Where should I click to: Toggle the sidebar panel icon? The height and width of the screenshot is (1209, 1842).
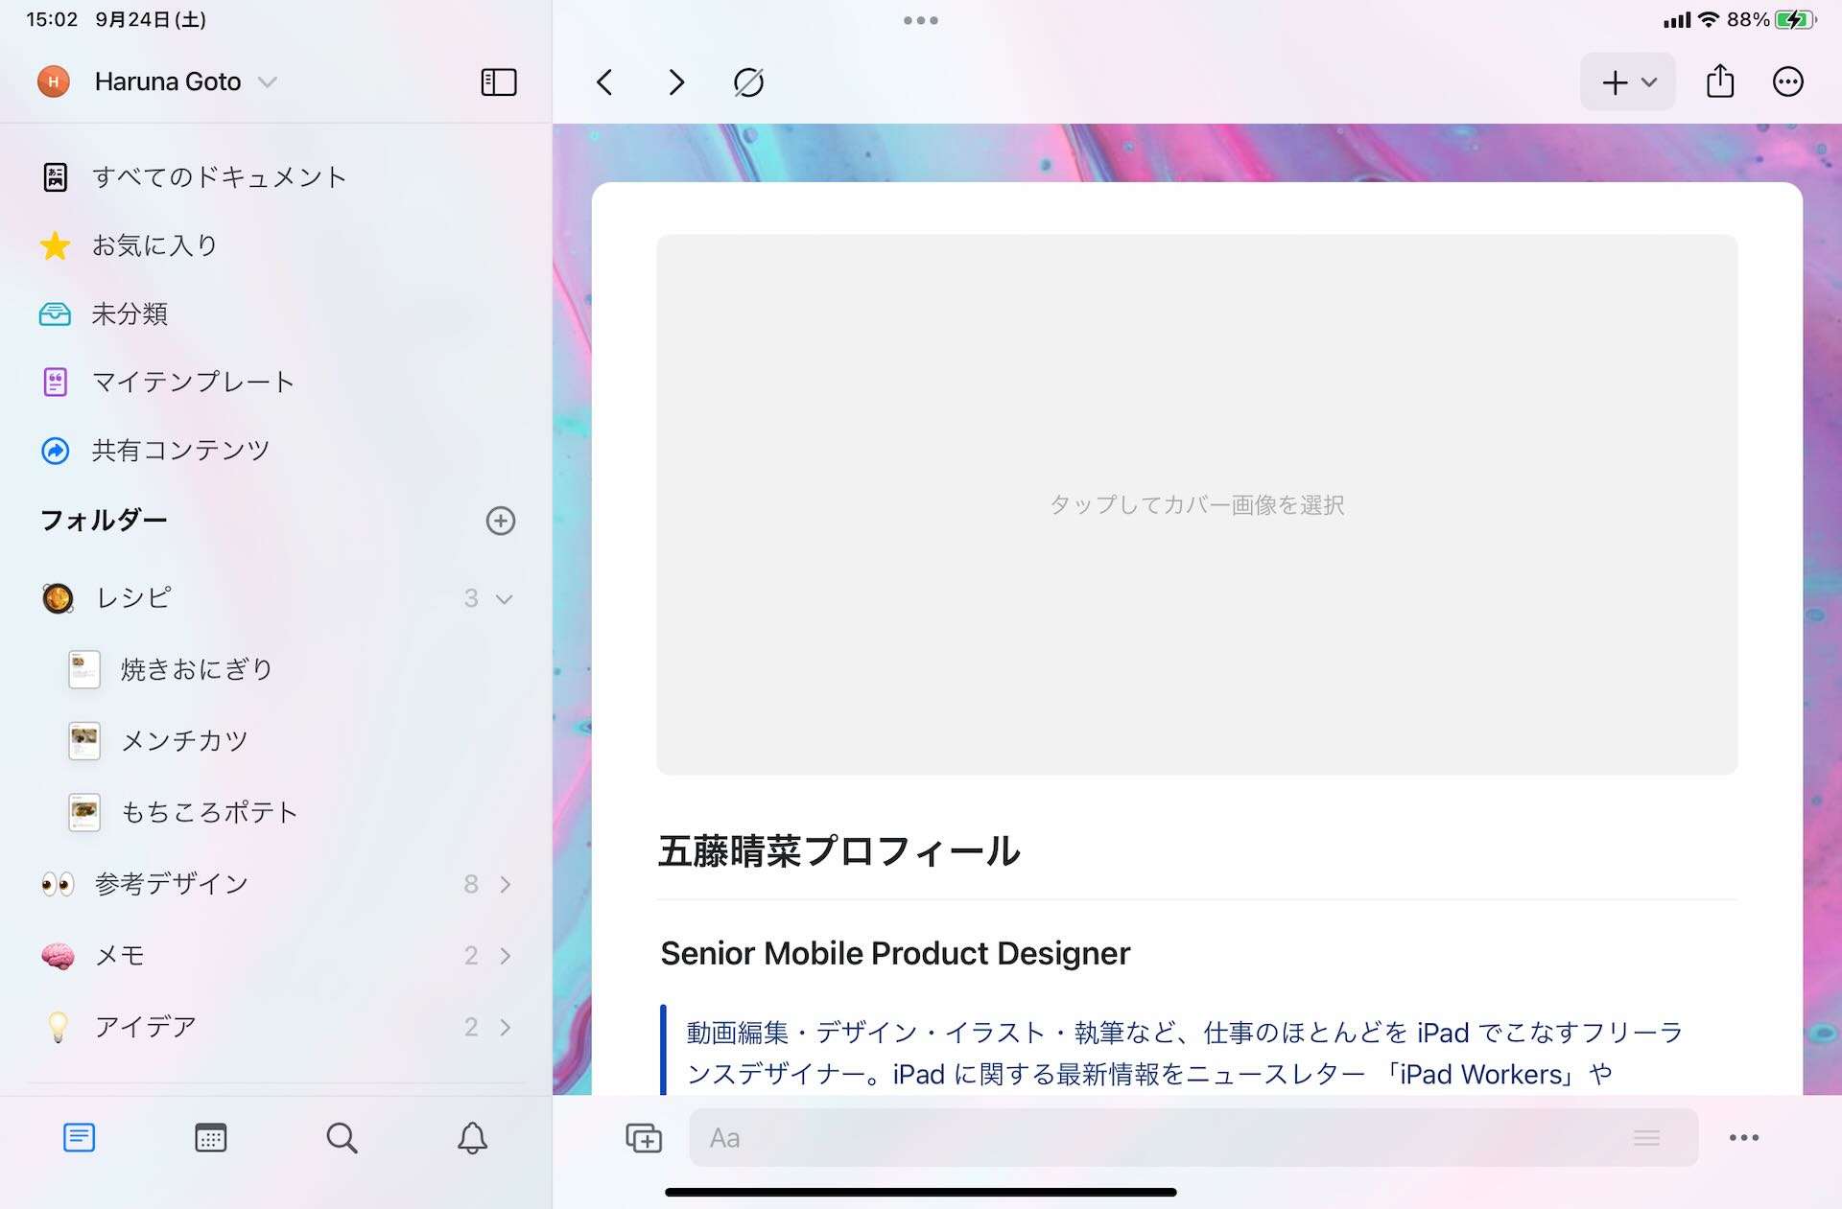point(498,82)
